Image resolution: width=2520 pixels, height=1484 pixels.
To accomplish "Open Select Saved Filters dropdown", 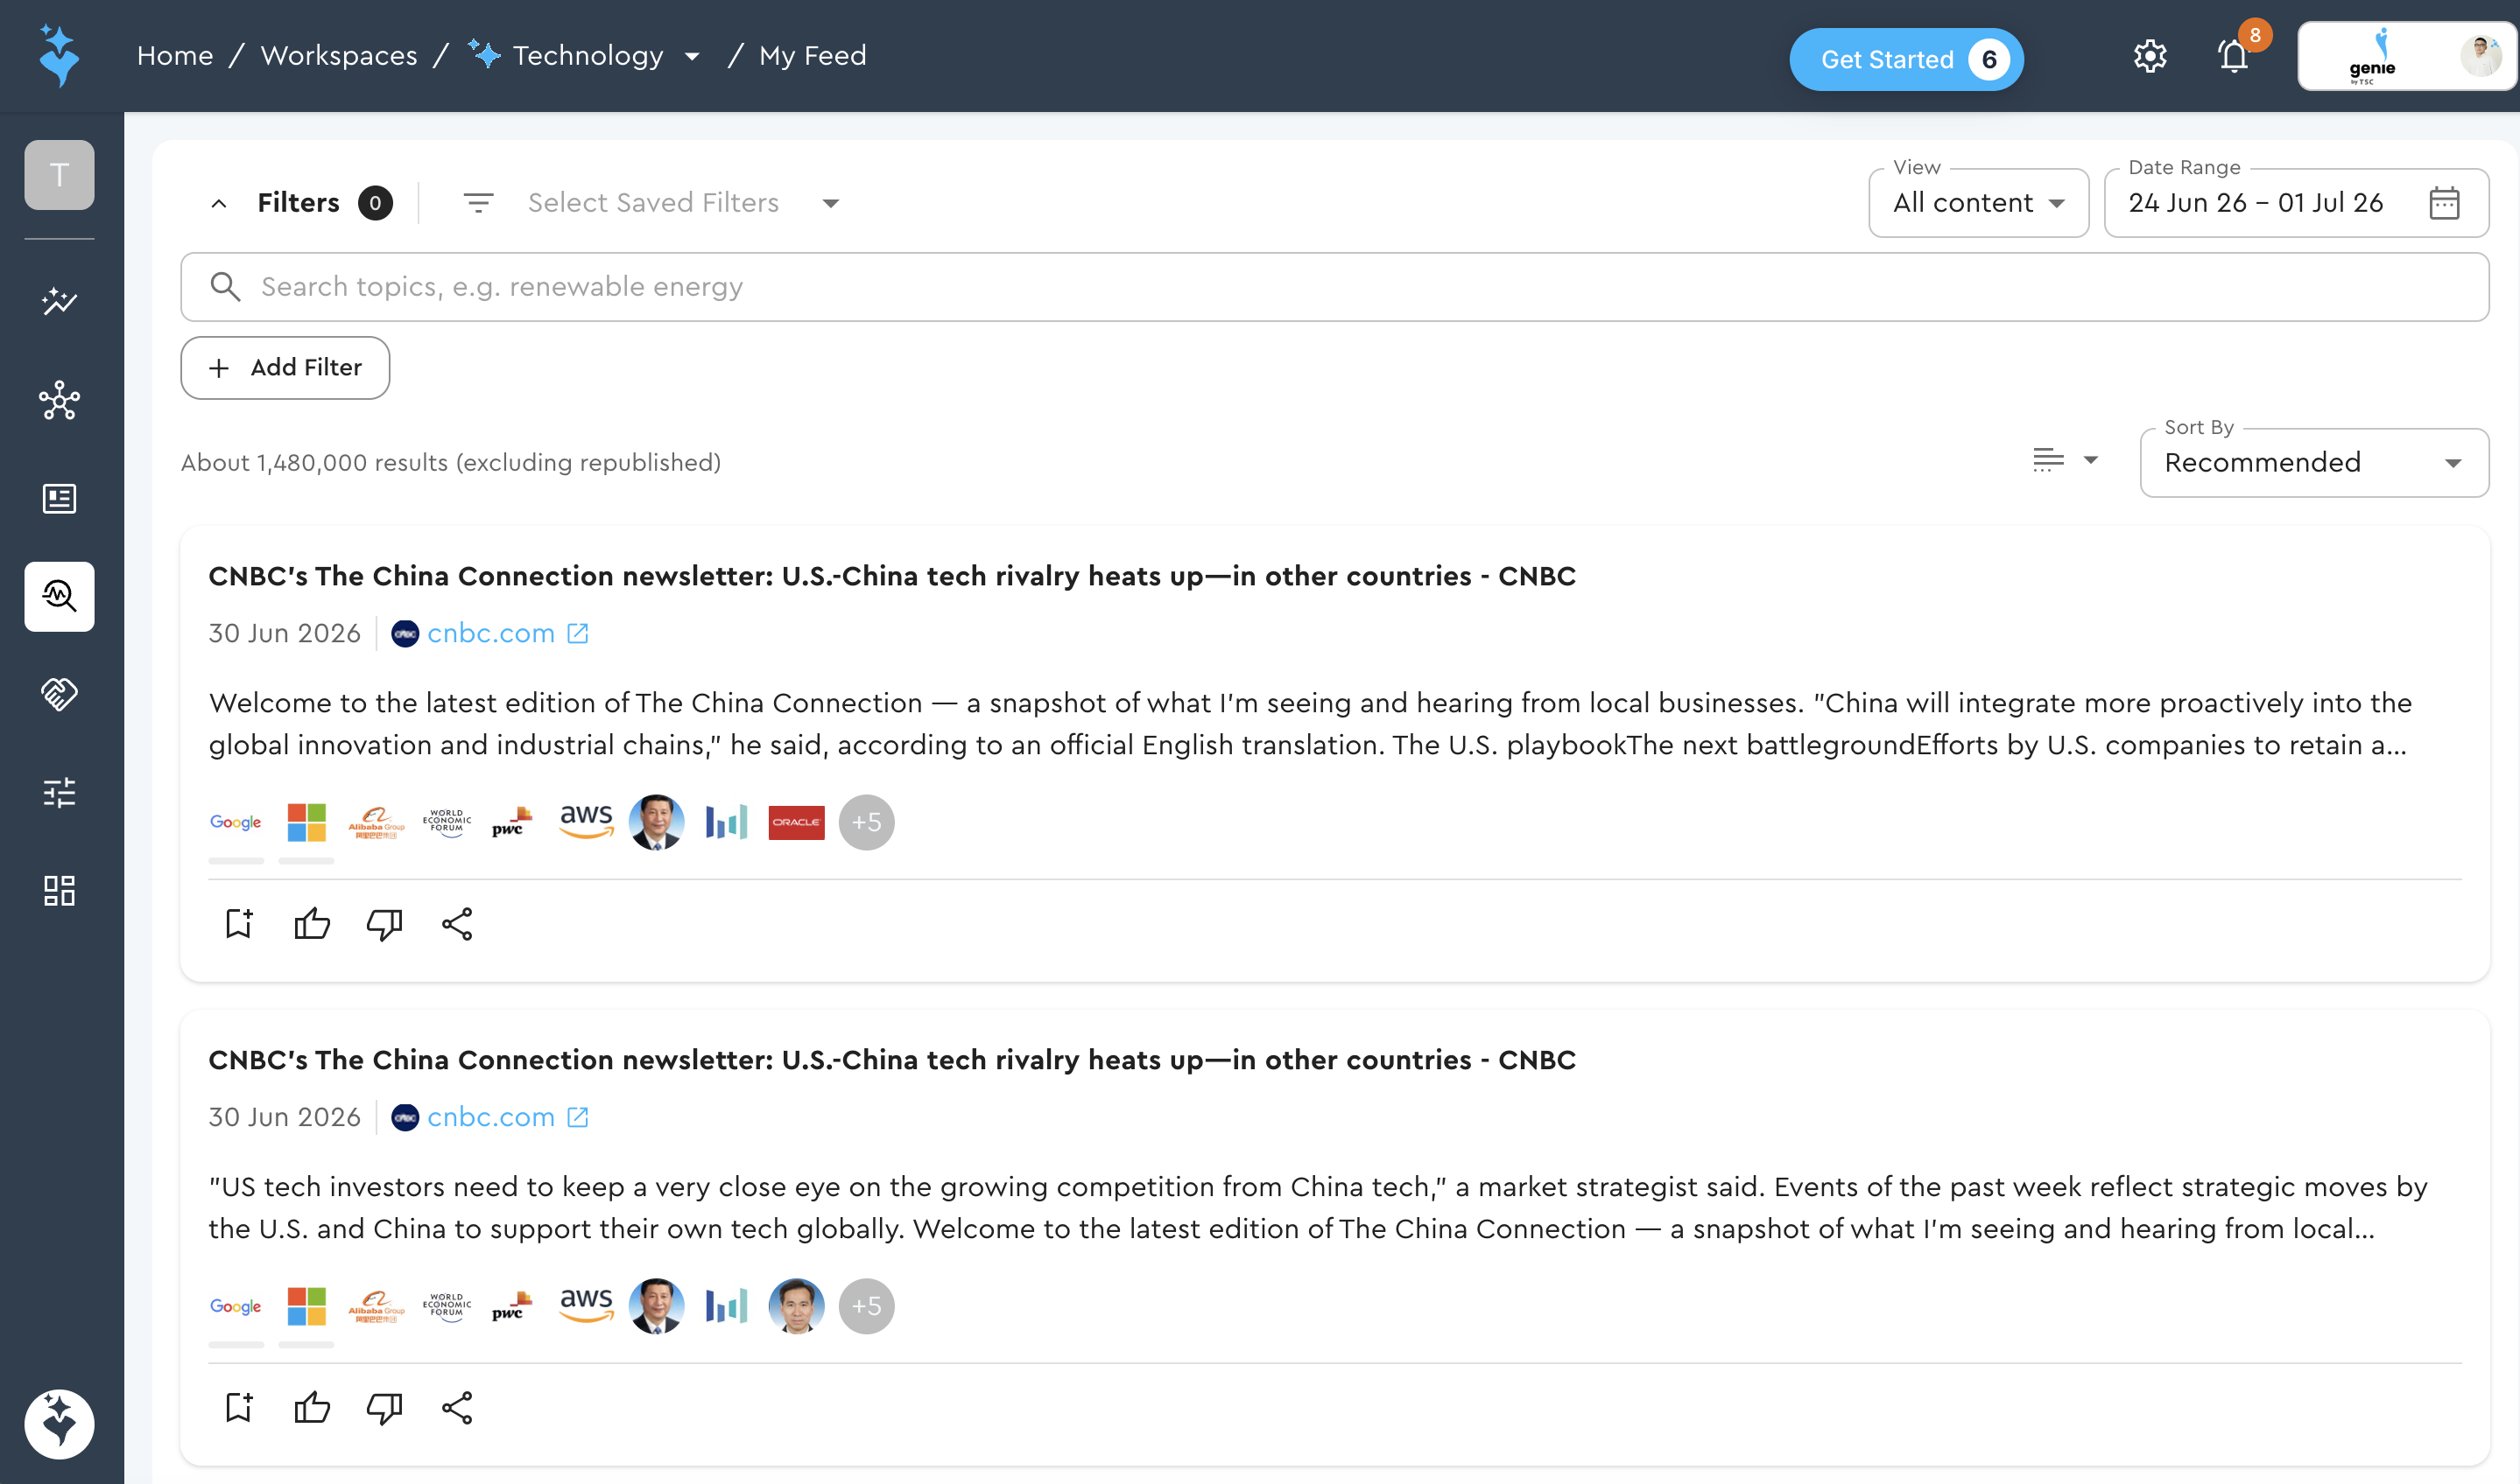I will (684, 203).
